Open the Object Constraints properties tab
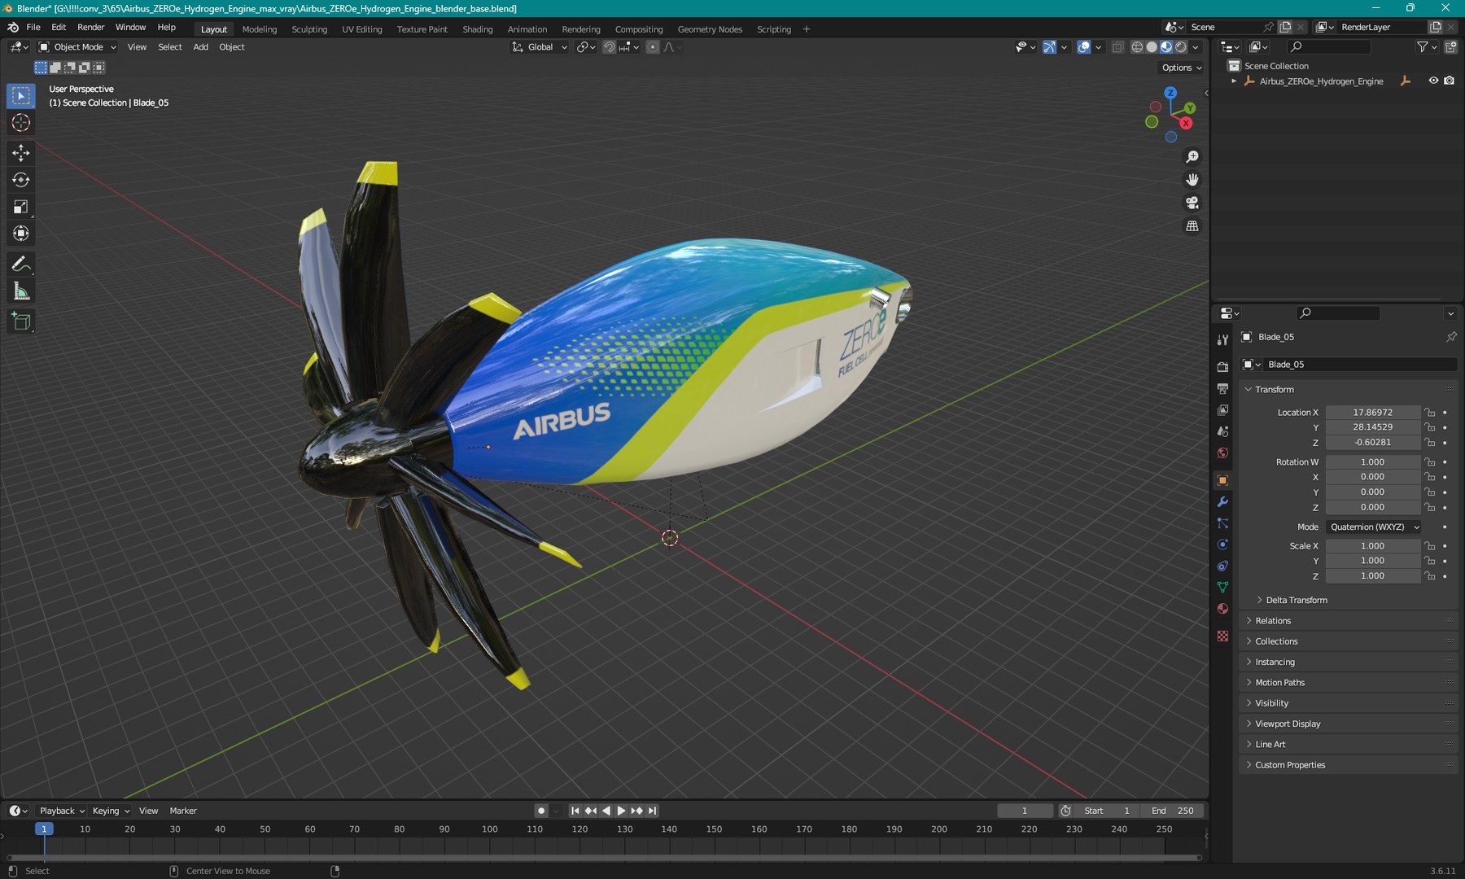The width and height of the screenshot is (1465, 879). tap(1222, 566)
